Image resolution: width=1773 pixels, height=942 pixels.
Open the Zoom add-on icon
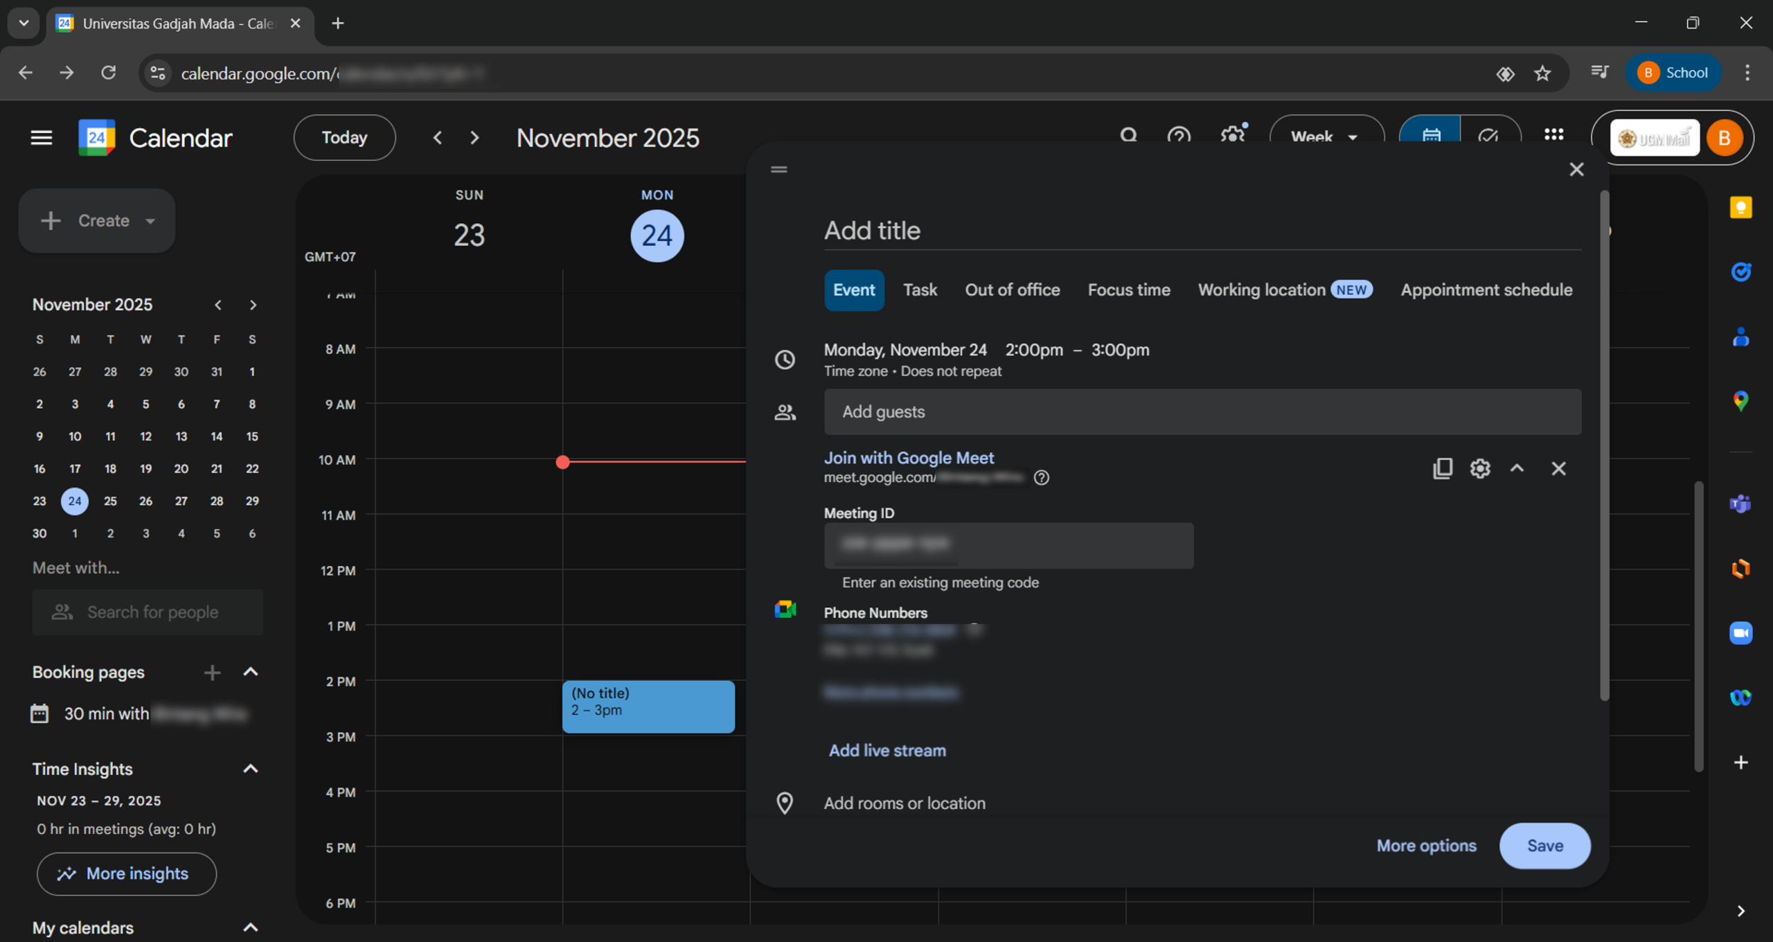(1740, 633)
